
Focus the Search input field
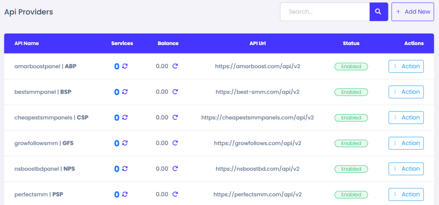point(325,12)
